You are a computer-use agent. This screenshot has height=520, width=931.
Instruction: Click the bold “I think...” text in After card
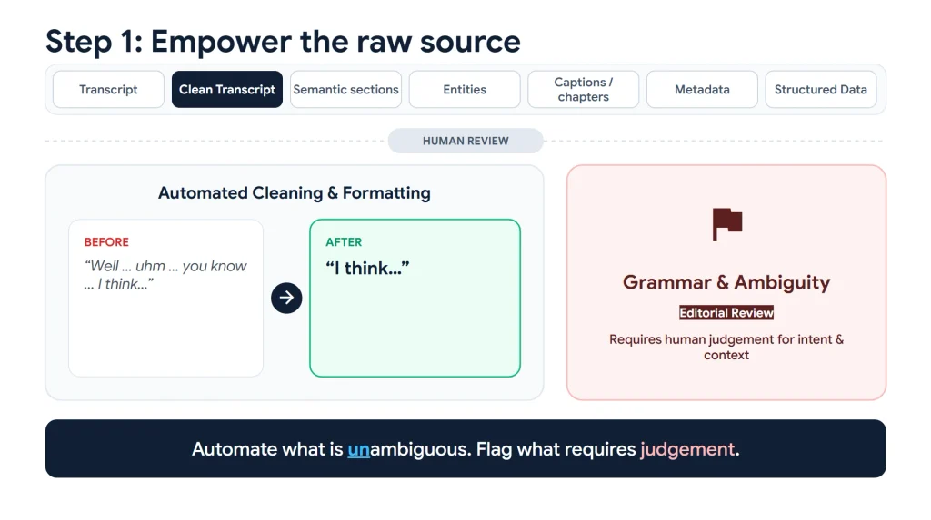pos(367,268)
